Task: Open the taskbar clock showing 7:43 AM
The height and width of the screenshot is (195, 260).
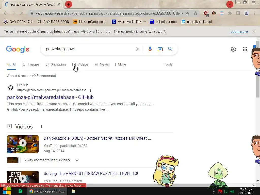Action: (246, 191)
